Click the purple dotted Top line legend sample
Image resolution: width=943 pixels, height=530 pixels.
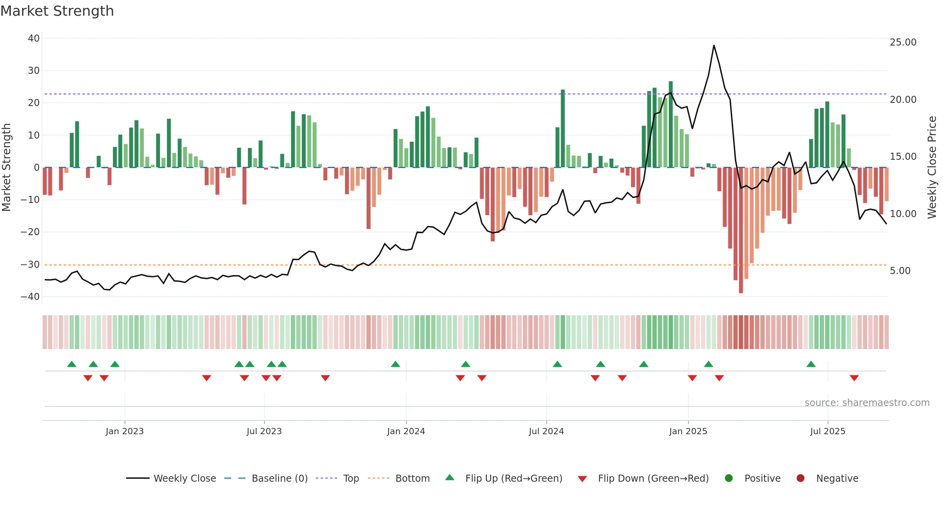[327, 478]
